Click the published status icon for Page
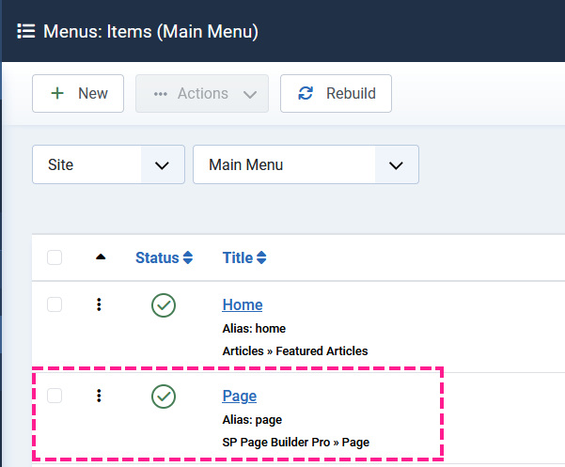 coord(164,397)
